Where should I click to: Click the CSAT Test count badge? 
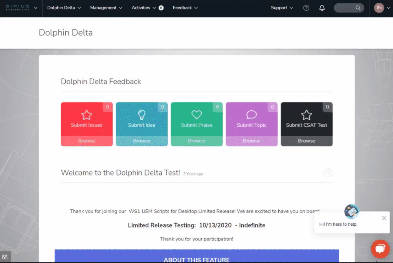(x=327, y=107)
